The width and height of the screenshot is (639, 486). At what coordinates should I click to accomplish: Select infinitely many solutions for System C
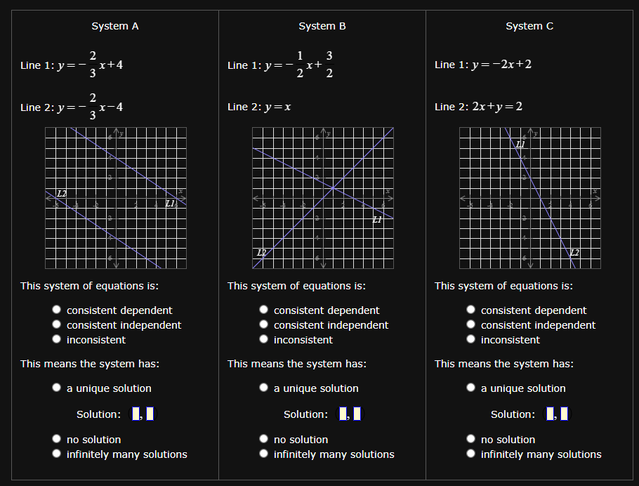(x=470, y=453)
